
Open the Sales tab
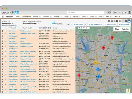[x=100, y=17]
